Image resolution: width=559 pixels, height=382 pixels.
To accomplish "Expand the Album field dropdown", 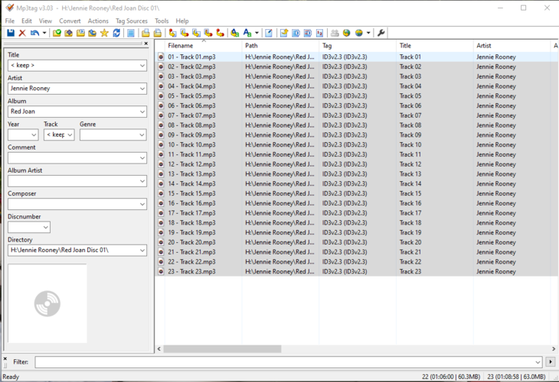I will 142,112.
